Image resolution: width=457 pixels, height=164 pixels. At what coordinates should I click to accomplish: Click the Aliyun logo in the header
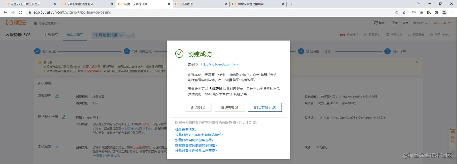(16, 23)
